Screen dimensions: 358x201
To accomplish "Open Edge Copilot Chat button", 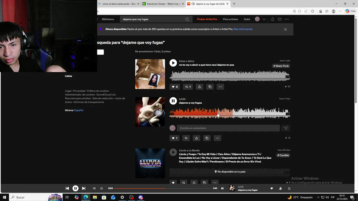I will [350, 11].
